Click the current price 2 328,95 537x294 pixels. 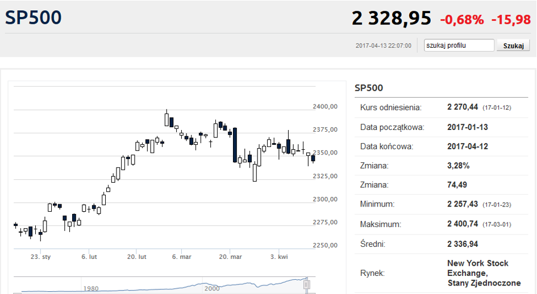point(392,18)
